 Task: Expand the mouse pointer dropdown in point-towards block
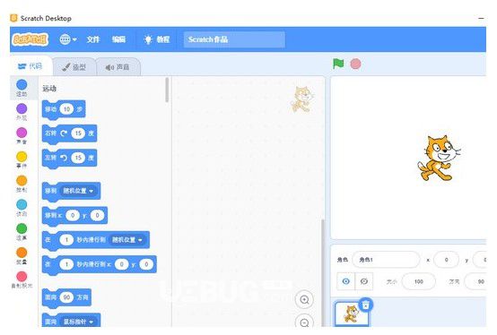pos(78,322)
